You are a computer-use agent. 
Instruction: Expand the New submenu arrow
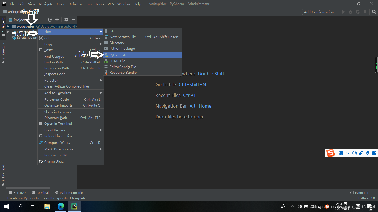tap(101, 31)
